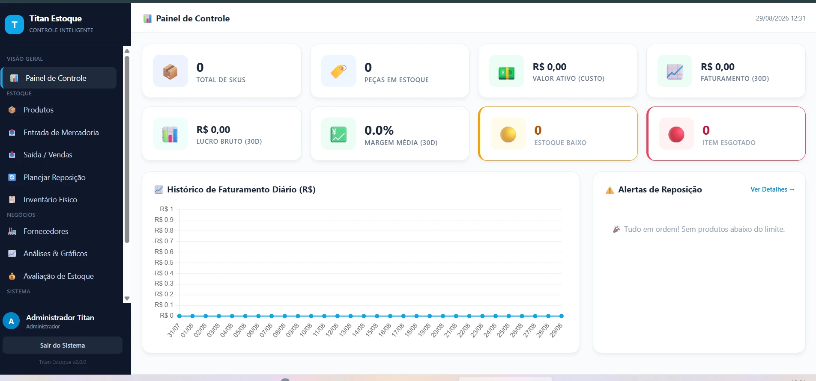Screen dimensions: 816x381
Task: Click the Administrador Titan avatar icon
Action: tap(11, 321)
